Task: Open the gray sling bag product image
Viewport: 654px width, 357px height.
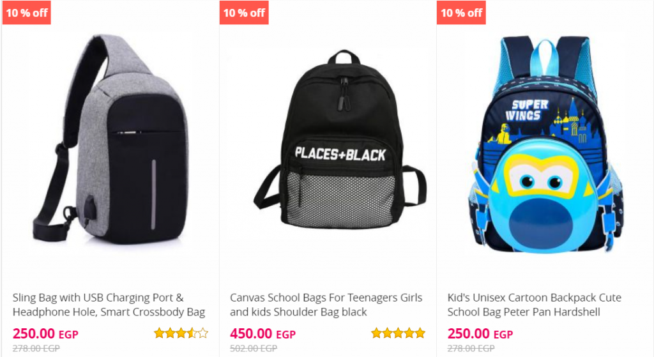Action: pyautogui.click(x=110, y=139)
